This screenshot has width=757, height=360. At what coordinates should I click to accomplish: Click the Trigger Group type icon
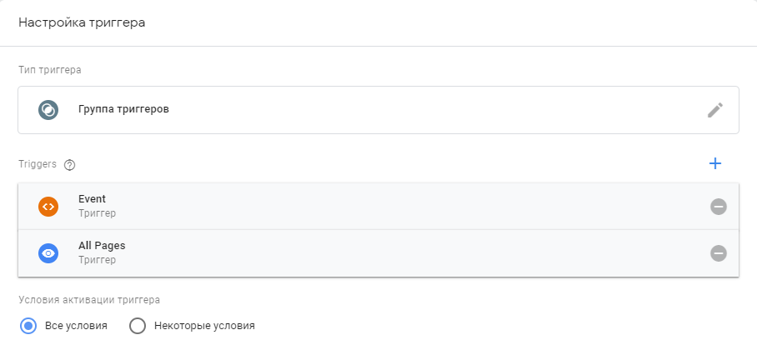pos(48,110)
